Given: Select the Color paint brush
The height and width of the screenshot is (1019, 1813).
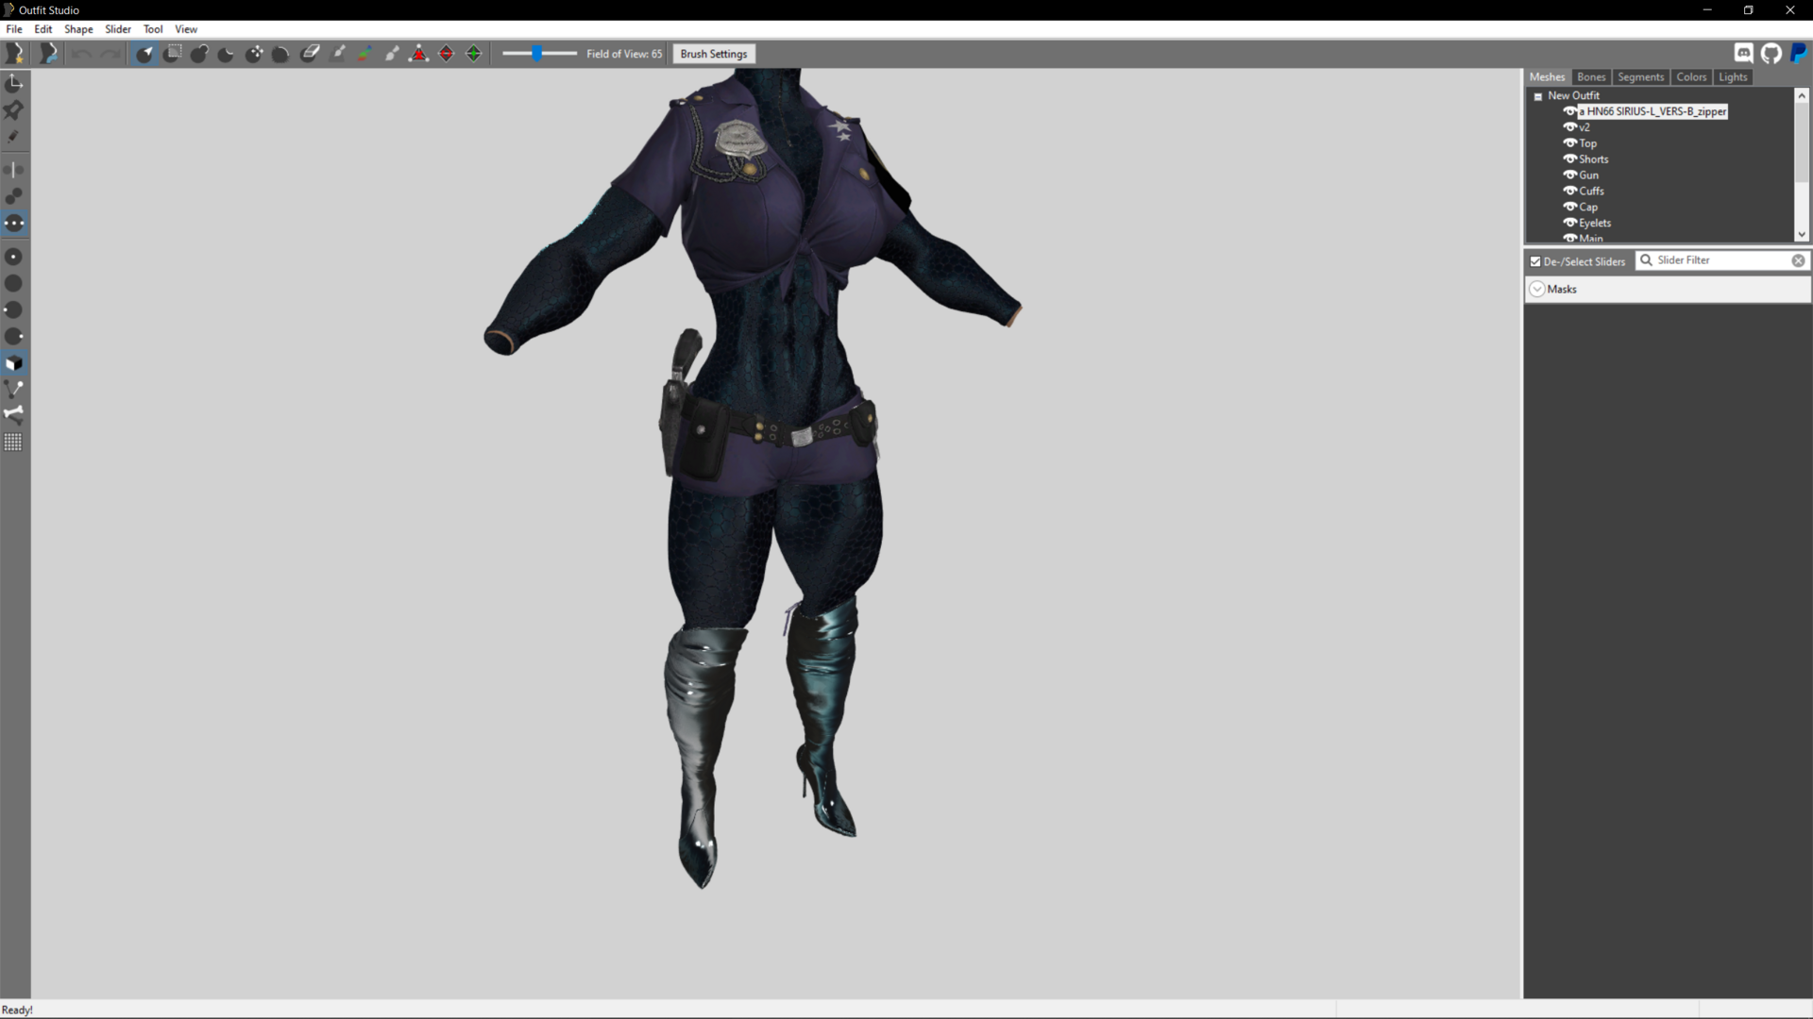Looking at the screenshot, I should coord(364,54).
